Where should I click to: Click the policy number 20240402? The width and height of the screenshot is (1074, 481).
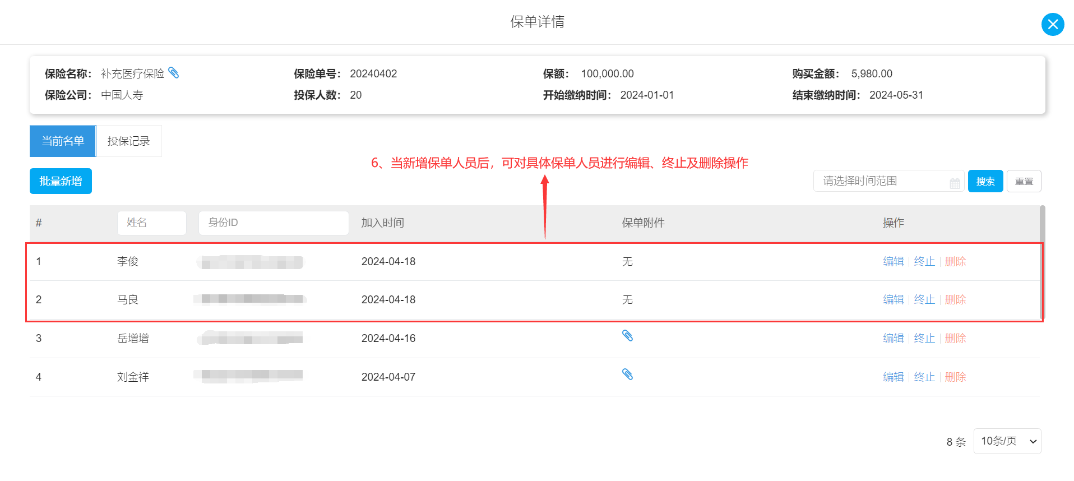373,73
